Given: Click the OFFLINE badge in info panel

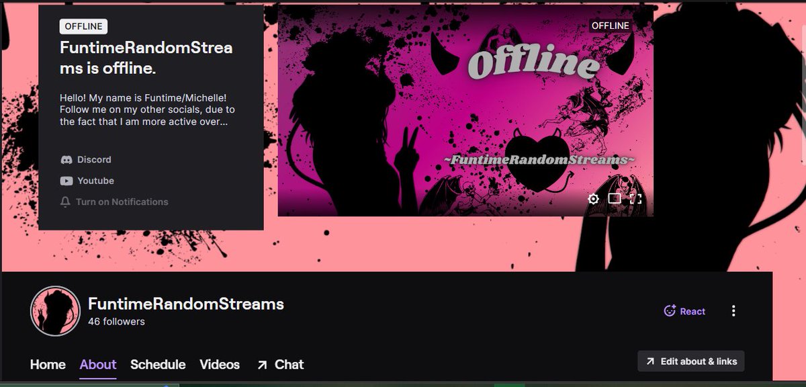Looking at the screenshot, I should tap(83, 26).
